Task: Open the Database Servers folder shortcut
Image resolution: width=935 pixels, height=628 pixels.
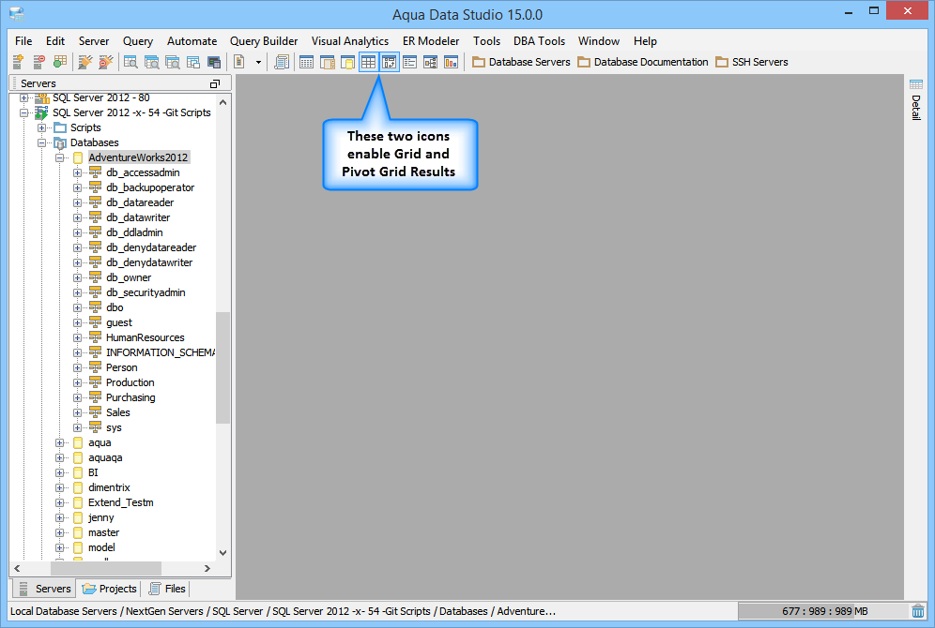Action: coord(521,62)
